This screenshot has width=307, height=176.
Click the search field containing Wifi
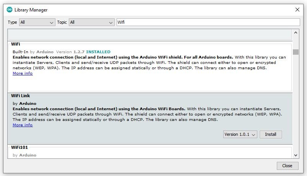(208, 22)
